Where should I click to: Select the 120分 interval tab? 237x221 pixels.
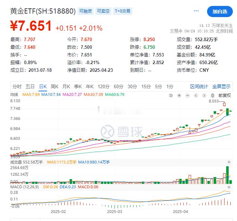(x=104, y=86)
